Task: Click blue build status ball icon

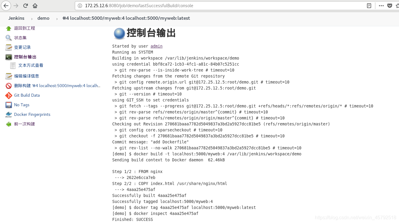Action: point(119,34)
